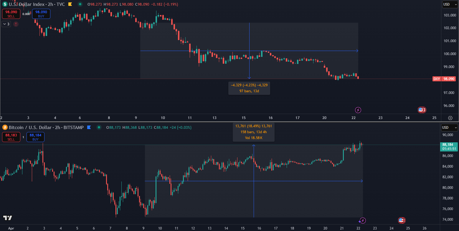Viewport: 459px width, 231px height.
Task: Click the 96.000 label on DXY price axis
Action: pos(450,106)
